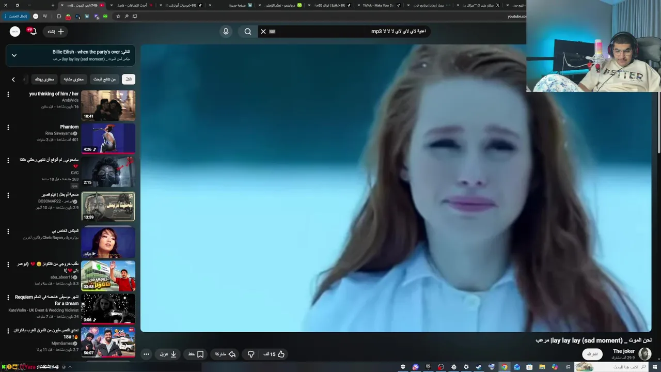
Task: Open the Cheb Rayan mix thumbnail
Action: [x=108, y=242]
